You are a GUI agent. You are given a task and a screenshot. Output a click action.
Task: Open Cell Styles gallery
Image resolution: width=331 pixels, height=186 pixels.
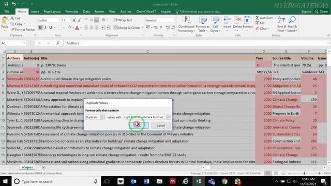pyautogui.click(x=215, y=24)
